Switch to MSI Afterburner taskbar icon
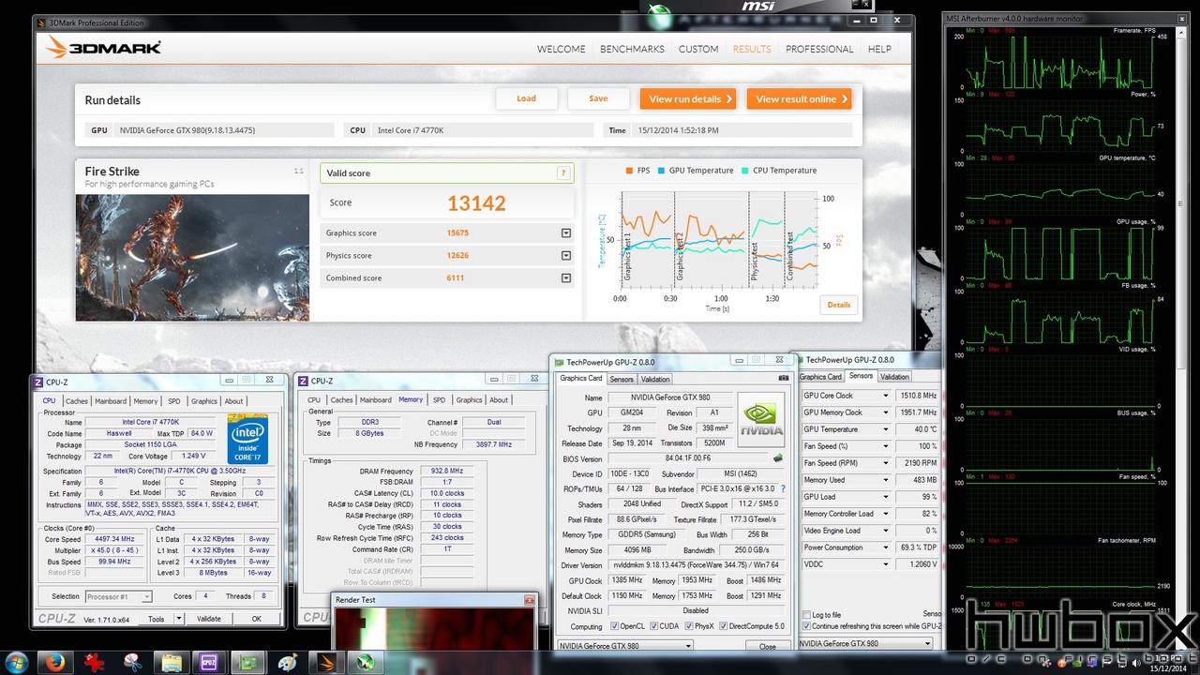 364,662
